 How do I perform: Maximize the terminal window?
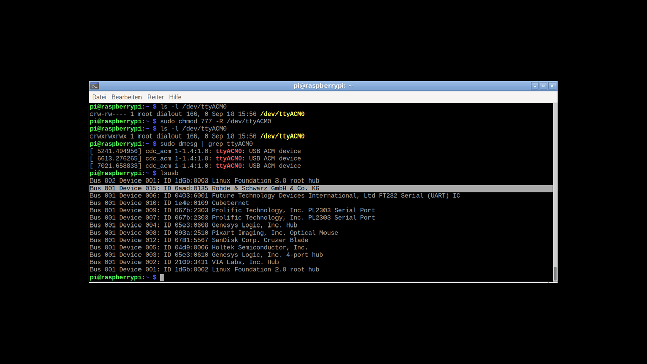coord(543,86)
